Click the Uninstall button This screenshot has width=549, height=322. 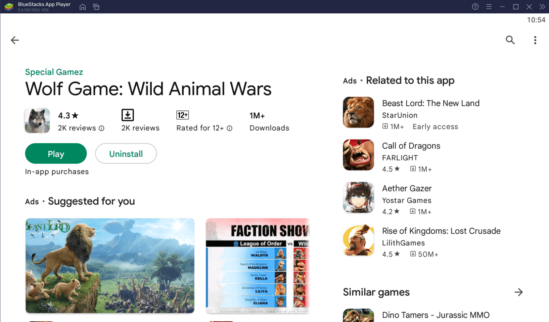tap(126, 154)
